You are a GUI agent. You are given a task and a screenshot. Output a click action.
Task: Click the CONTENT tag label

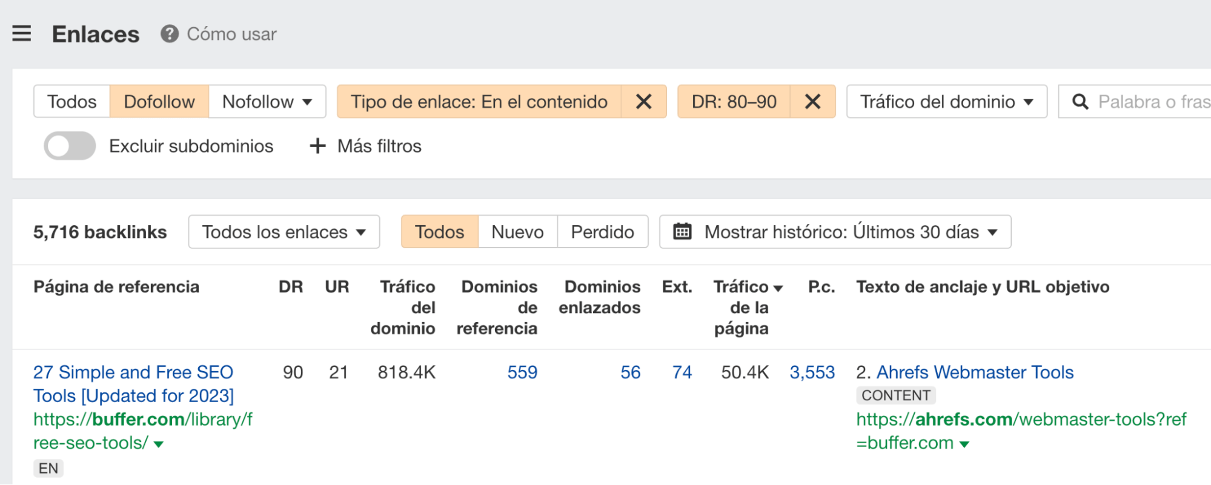[x=896, y=395]
